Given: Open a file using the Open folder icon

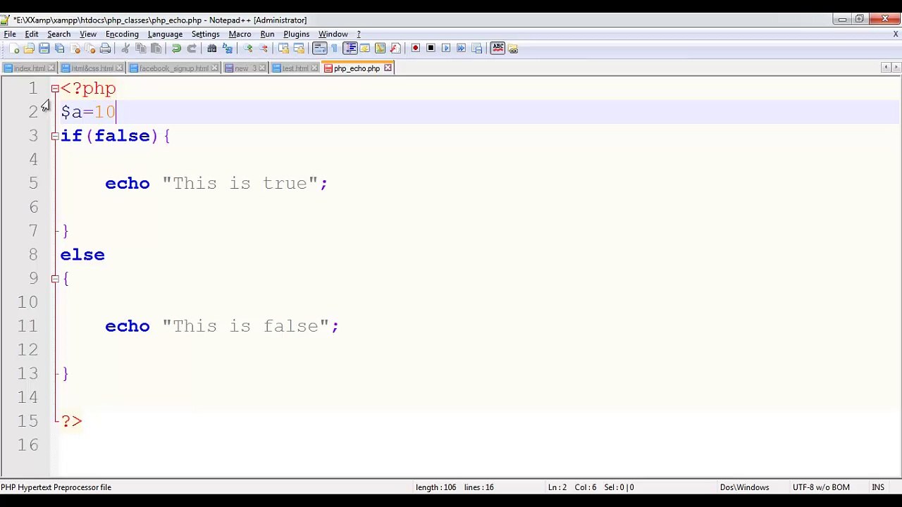Looking at the screenshot, I should (29, 49).
